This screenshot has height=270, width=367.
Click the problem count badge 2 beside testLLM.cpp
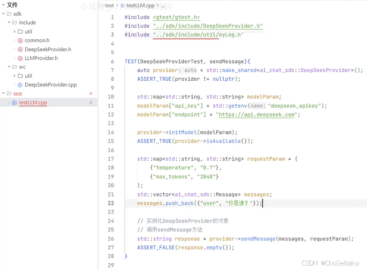coord(91,102)
